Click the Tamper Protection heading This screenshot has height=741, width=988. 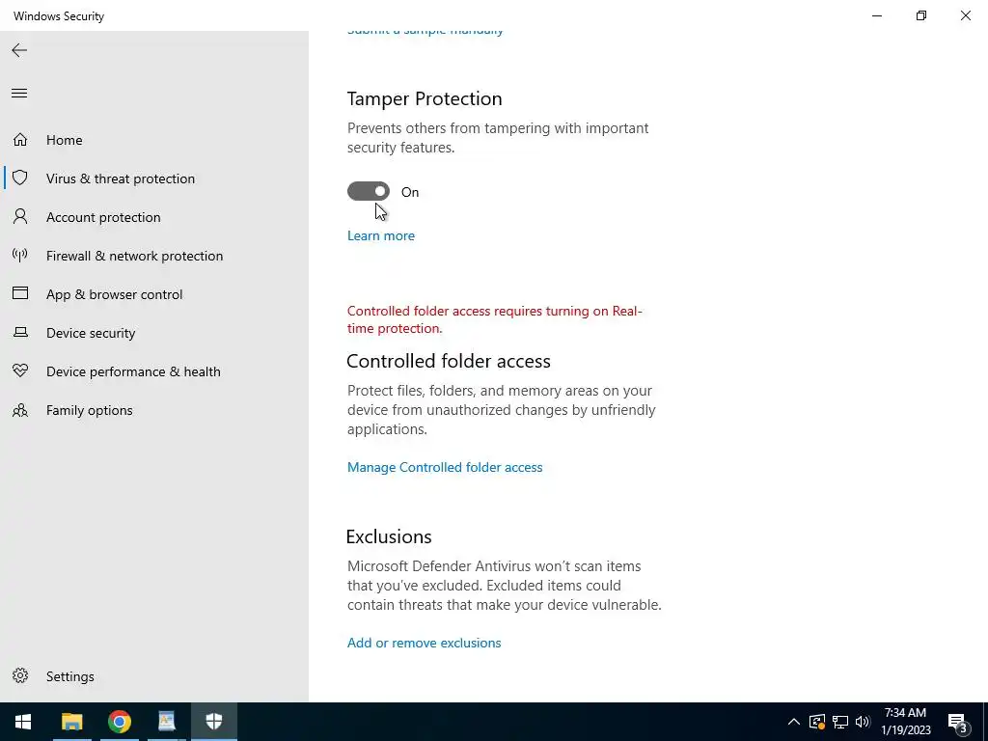(425, 98)
